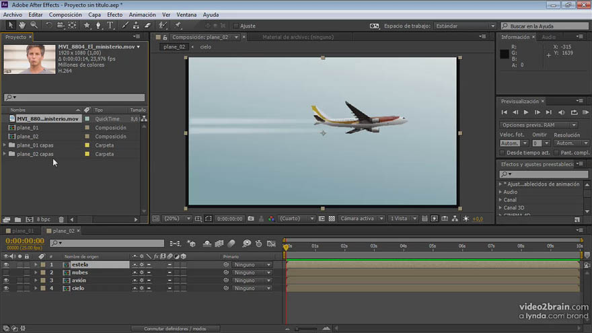Screen dimensions: 592x333
Task: Open the workspace Estándar dropdown
Action: pos(464,26)
